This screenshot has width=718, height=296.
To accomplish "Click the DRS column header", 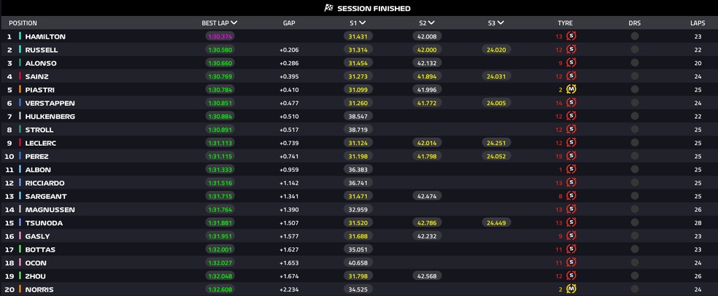I will (635, 23).
